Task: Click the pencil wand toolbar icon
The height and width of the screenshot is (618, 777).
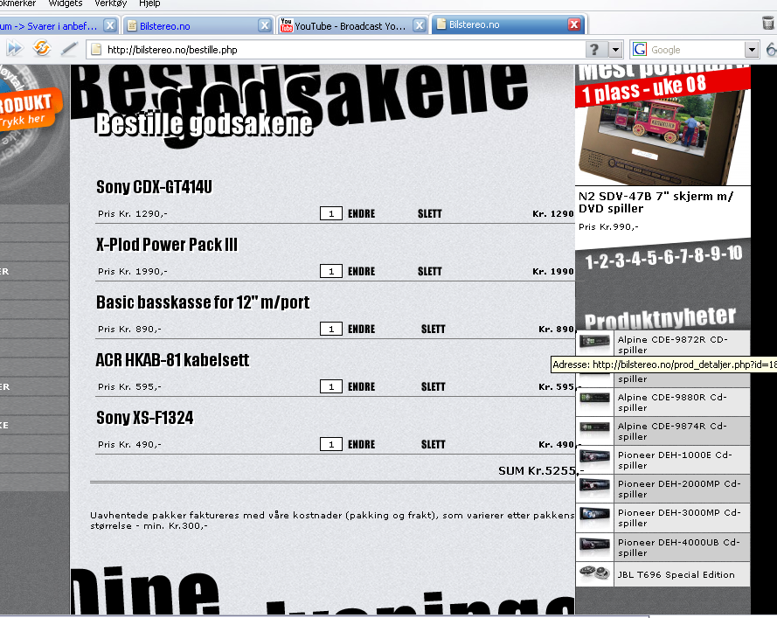Action: [69, 49]
